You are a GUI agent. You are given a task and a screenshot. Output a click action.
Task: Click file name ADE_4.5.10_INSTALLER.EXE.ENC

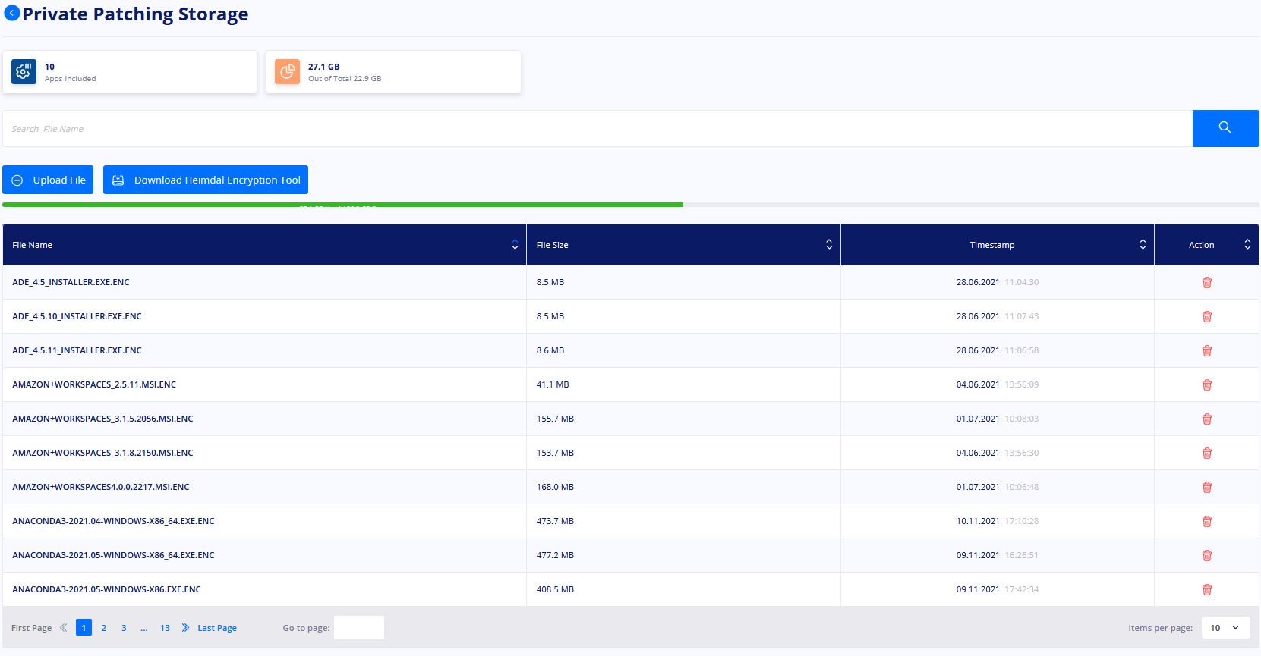(x=77, y=316)
